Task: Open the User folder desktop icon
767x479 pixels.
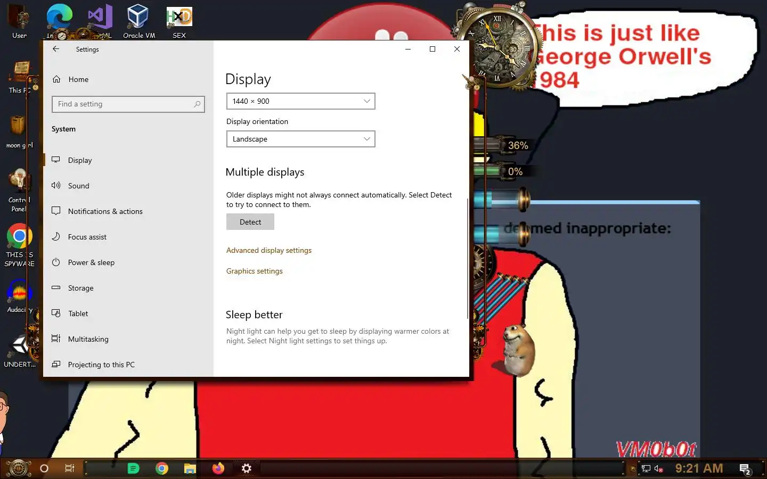Action: 20,21
